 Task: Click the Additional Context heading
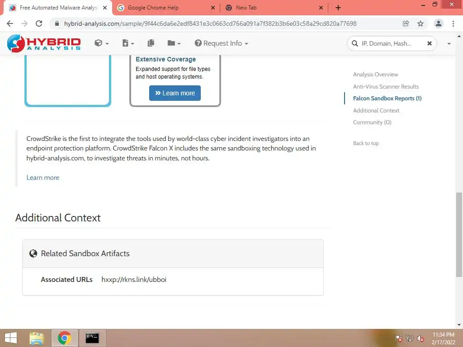click(x=58, y=218)
